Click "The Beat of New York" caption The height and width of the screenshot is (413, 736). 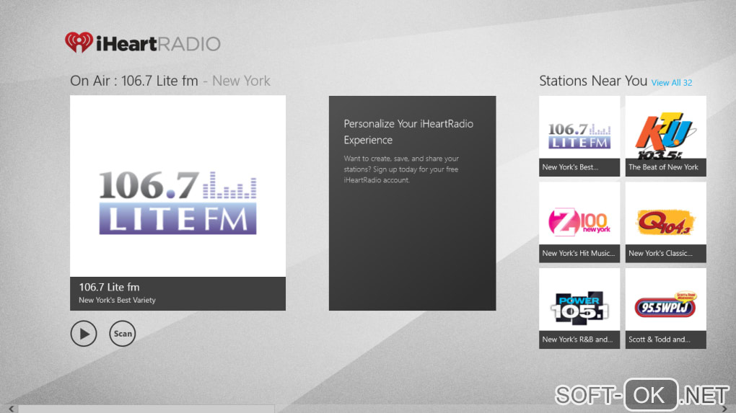[x=663, y=167]
